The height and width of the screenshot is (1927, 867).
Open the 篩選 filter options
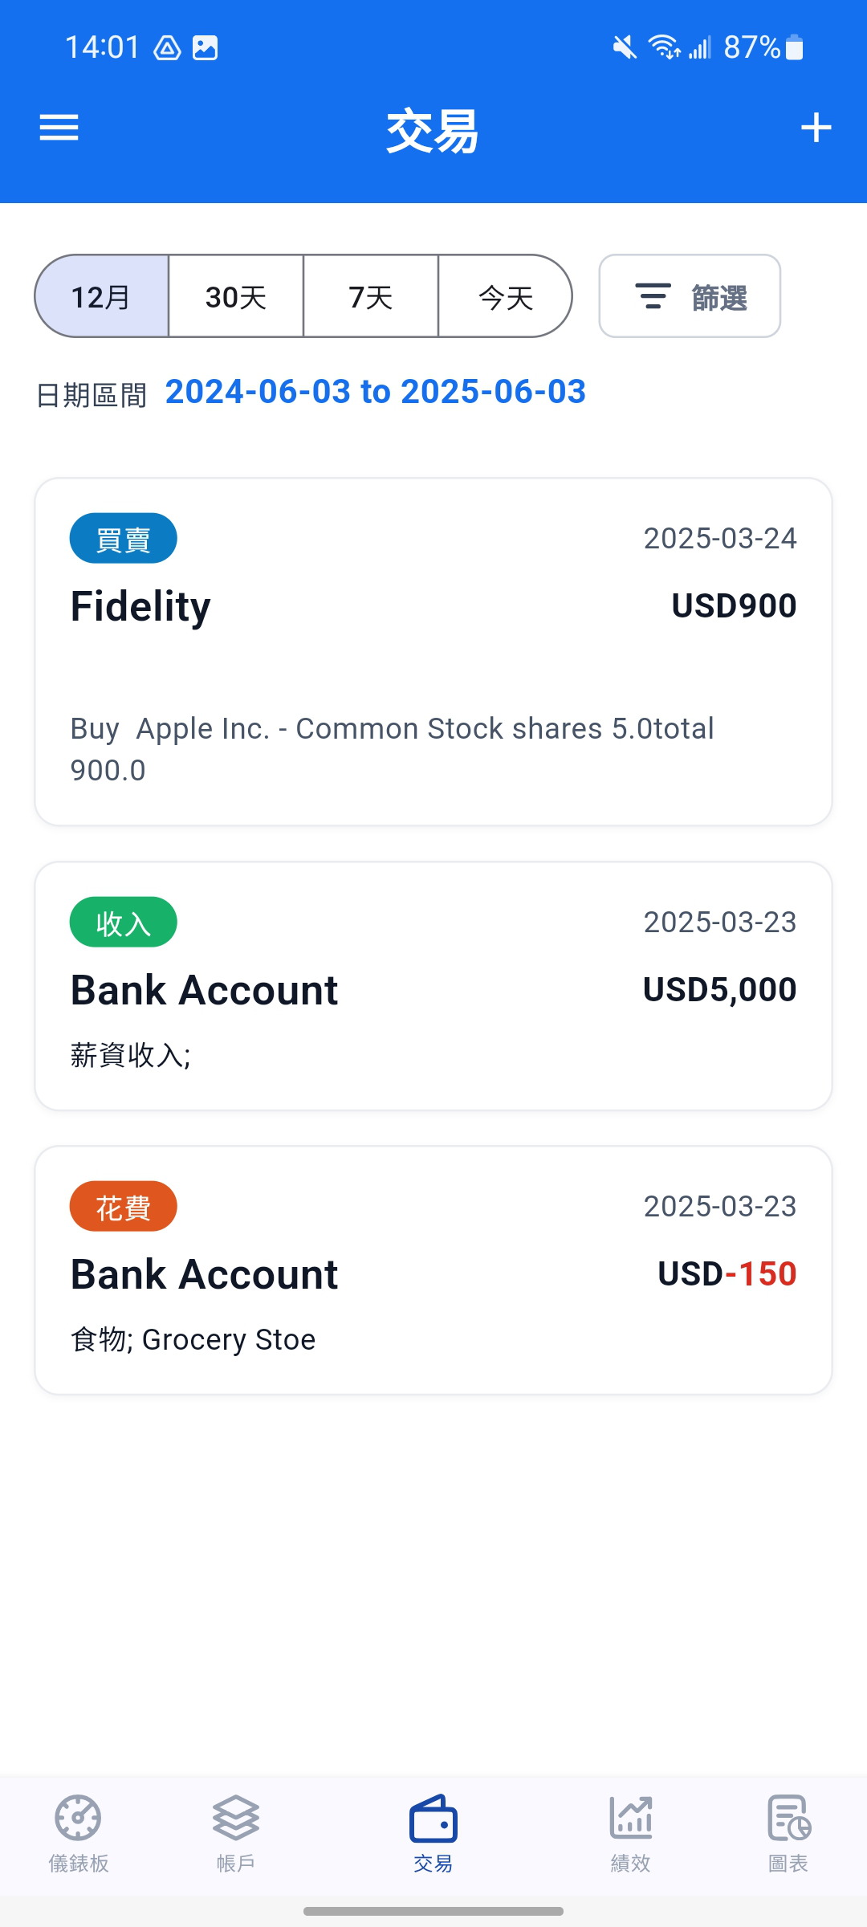click(690, 296)
